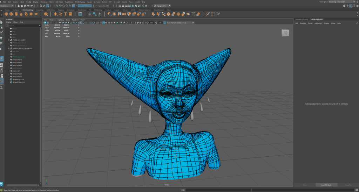Click the Multi-Cut tool shelf icon
Viewport: 359px width, 192px height.
pyautogui.click(x=208, y=14)
